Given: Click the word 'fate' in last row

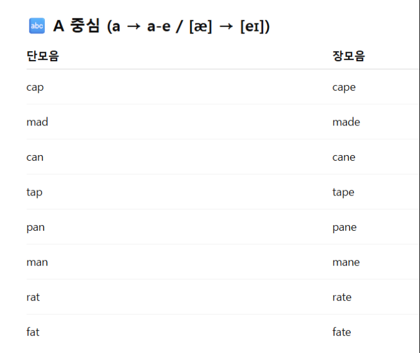Looking at the screenshot, I should pyautogui.click(x=342, y=332).
